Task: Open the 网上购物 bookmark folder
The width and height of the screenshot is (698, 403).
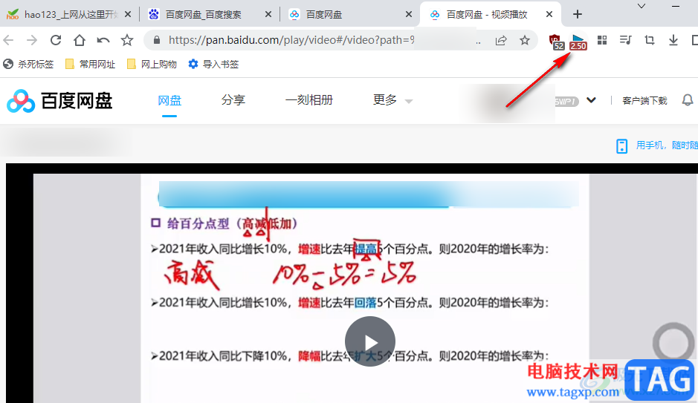Action: [x=152, y=65]
